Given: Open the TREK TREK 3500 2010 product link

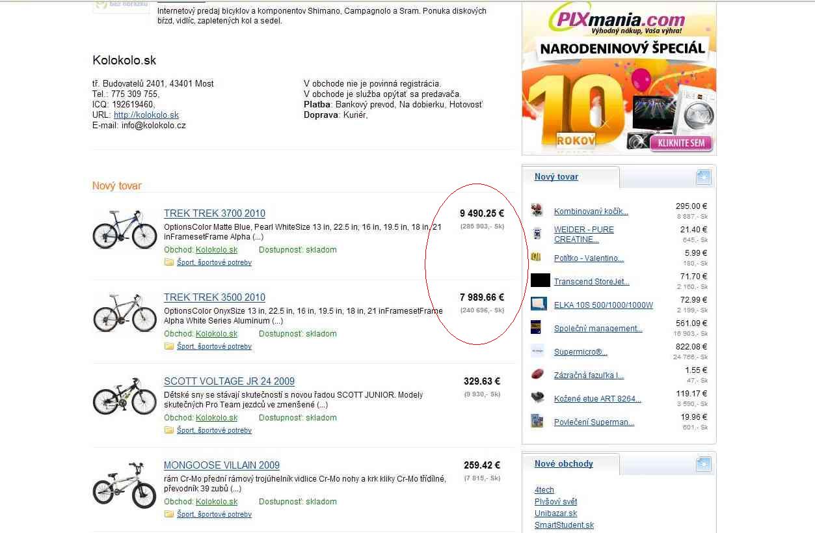Looking at the screenshot, I should 215,297.
